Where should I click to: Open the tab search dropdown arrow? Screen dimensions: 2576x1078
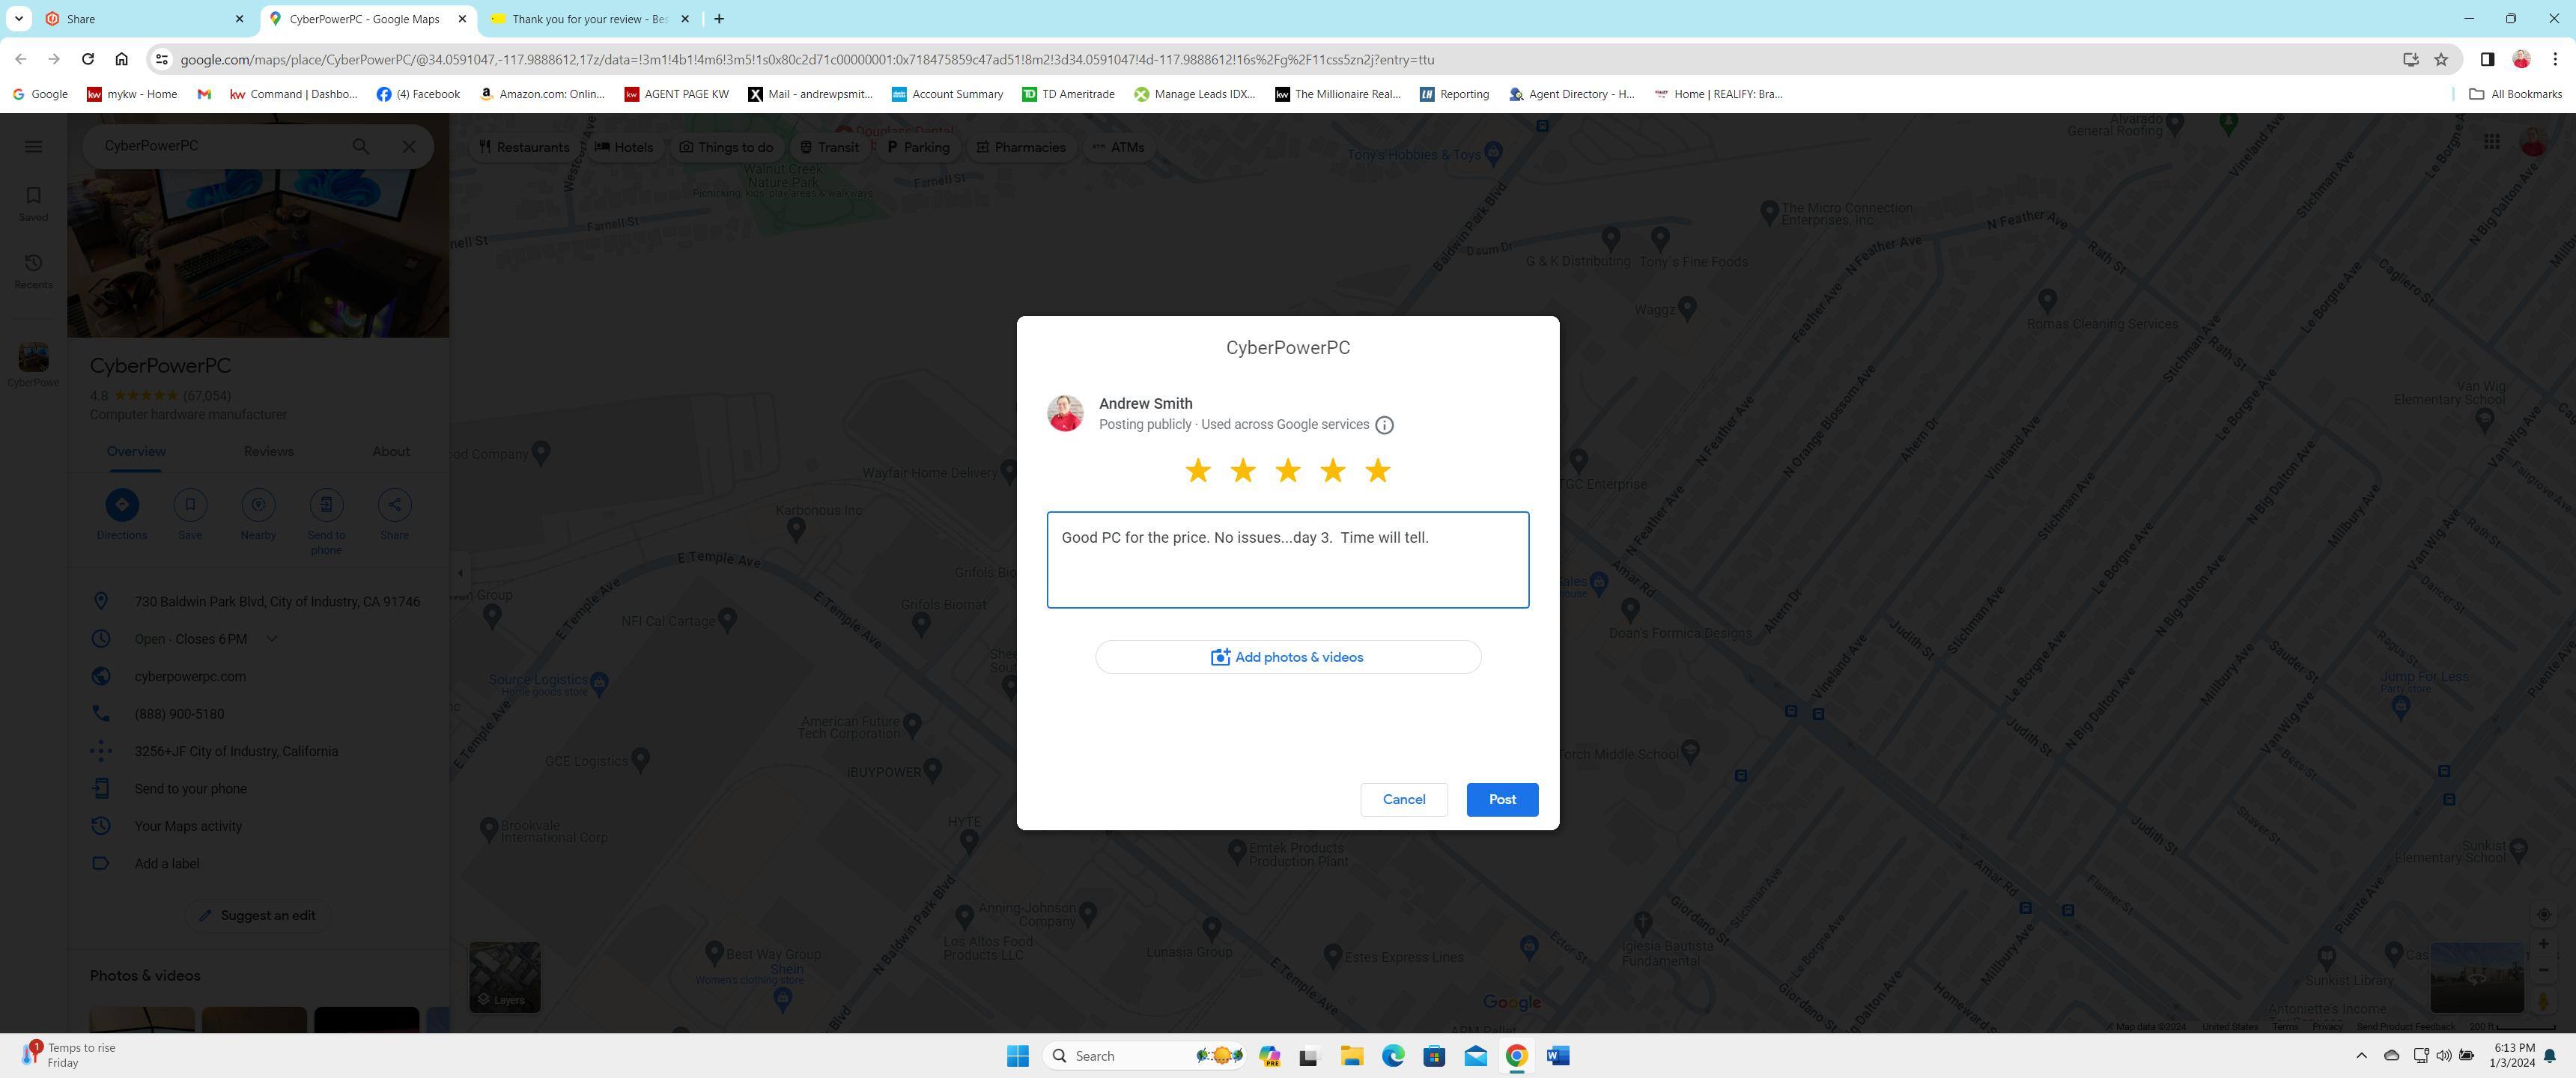(18, 18)
